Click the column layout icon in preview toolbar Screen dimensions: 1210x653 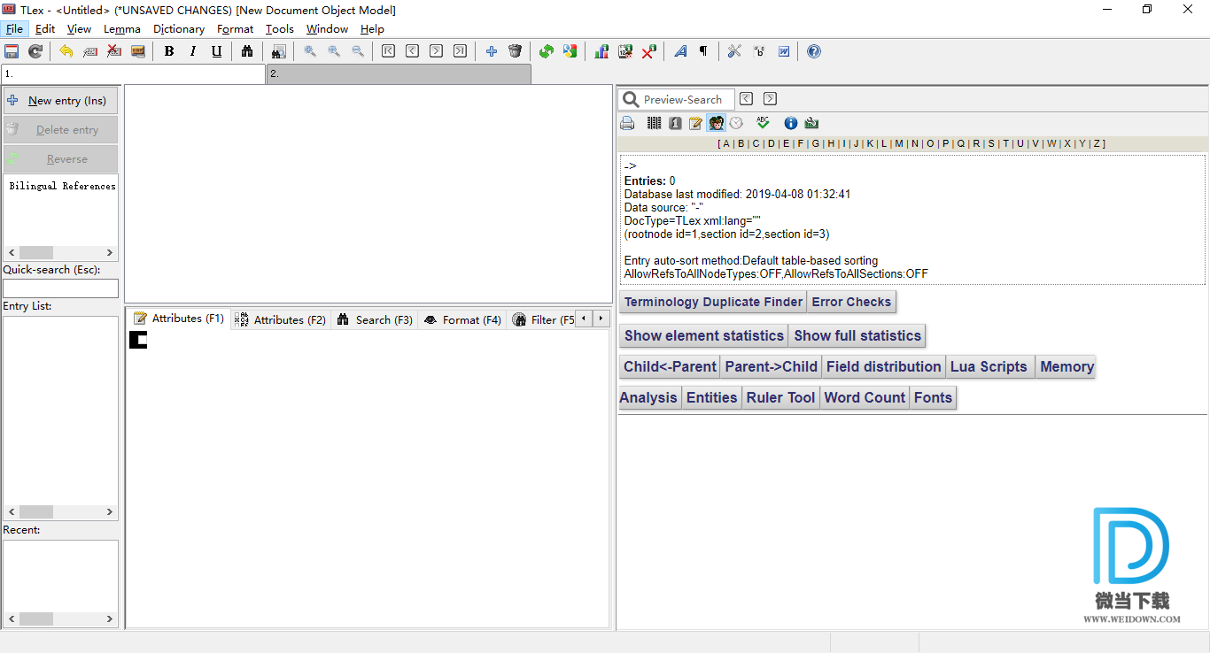point(654,123)
